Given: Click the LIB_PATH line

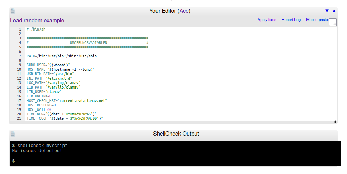Looking at the screenshot, I should [54, 87].
